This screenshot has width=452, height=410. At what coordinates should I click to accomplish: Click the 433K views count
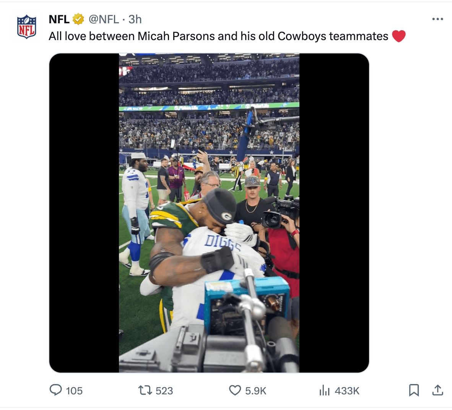coord(347,391)
